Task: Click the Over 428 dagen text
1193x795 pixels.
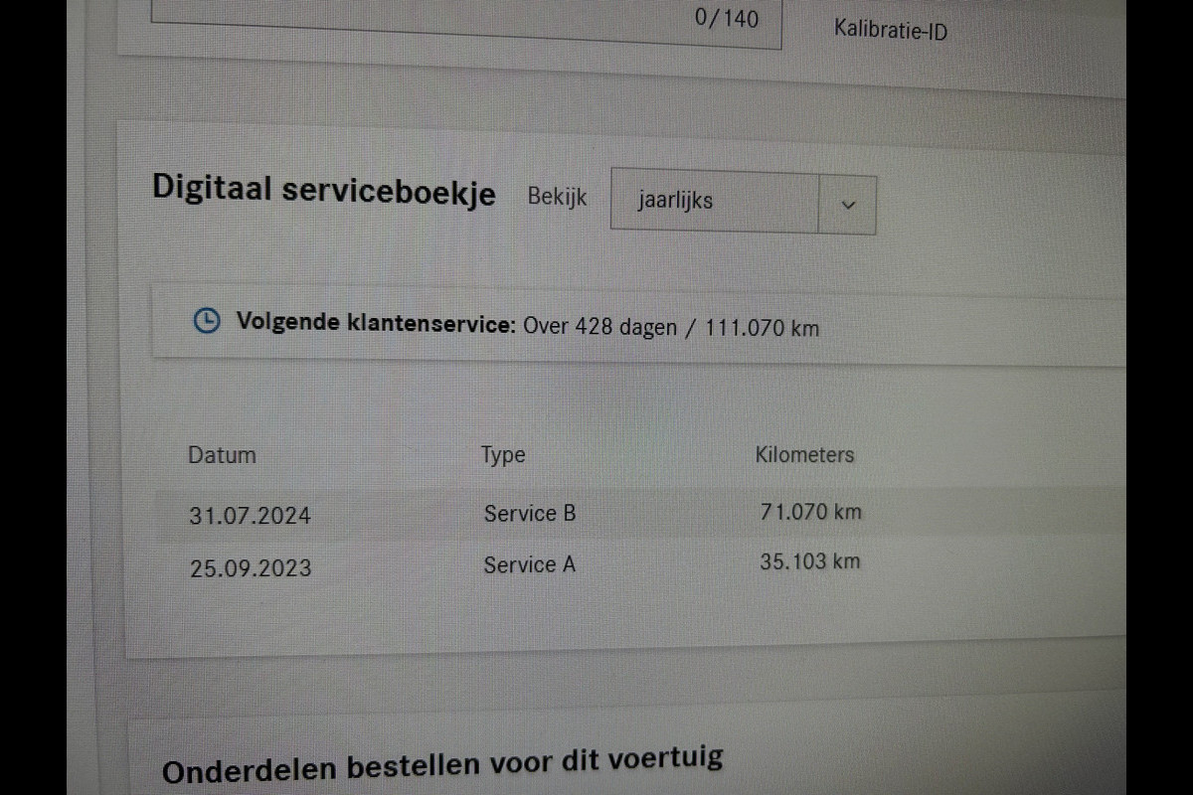Action: (x=600, y=326)
